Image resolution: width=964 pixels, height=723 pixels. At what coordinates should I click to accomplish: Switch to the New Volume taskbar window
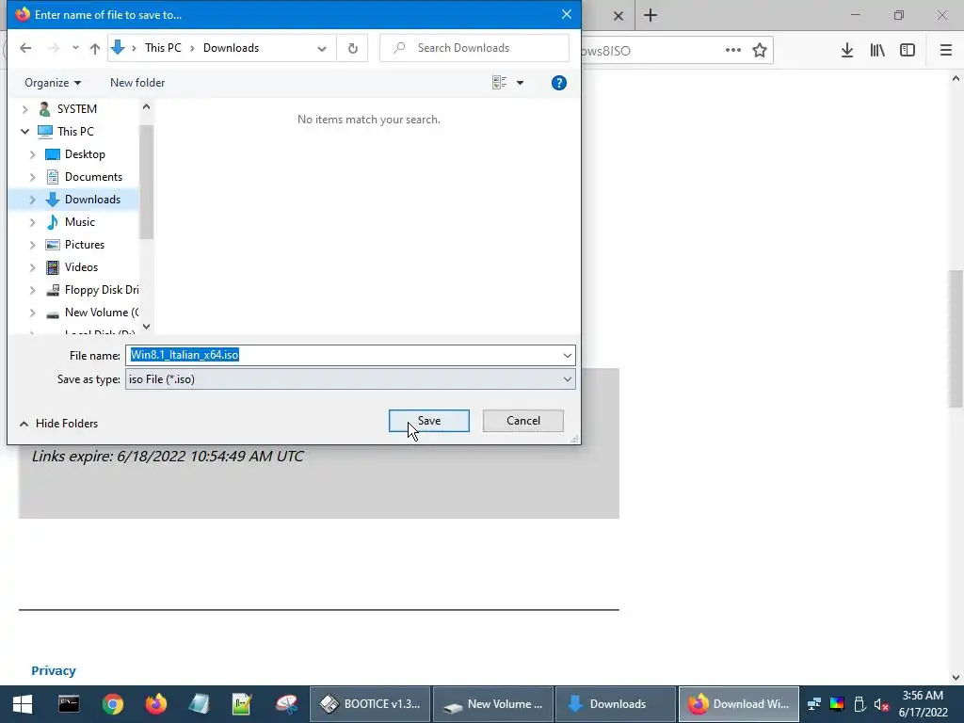point(493,704)
